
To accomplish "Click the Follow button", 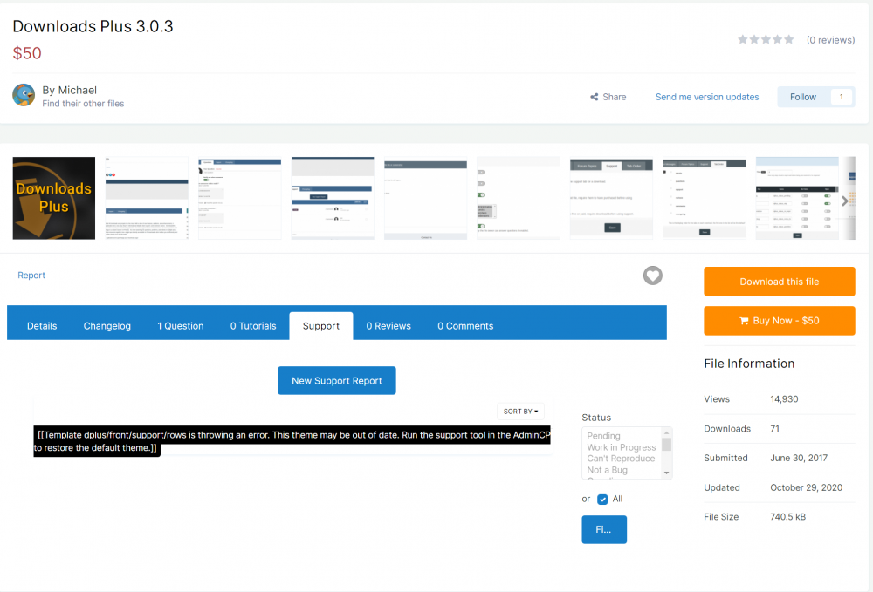I will pos(803,97).
